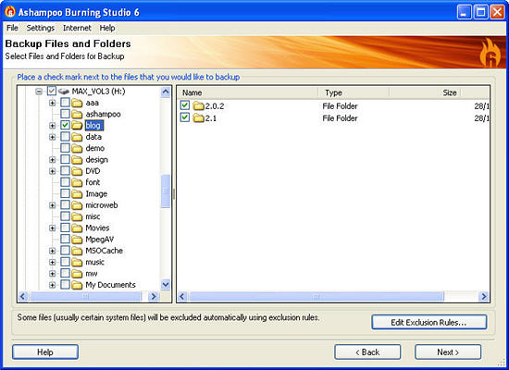The height and width of the screenshot is (370, 509).
Task: Uncheck the blog folder checkbox
Action: pos(66,125)
